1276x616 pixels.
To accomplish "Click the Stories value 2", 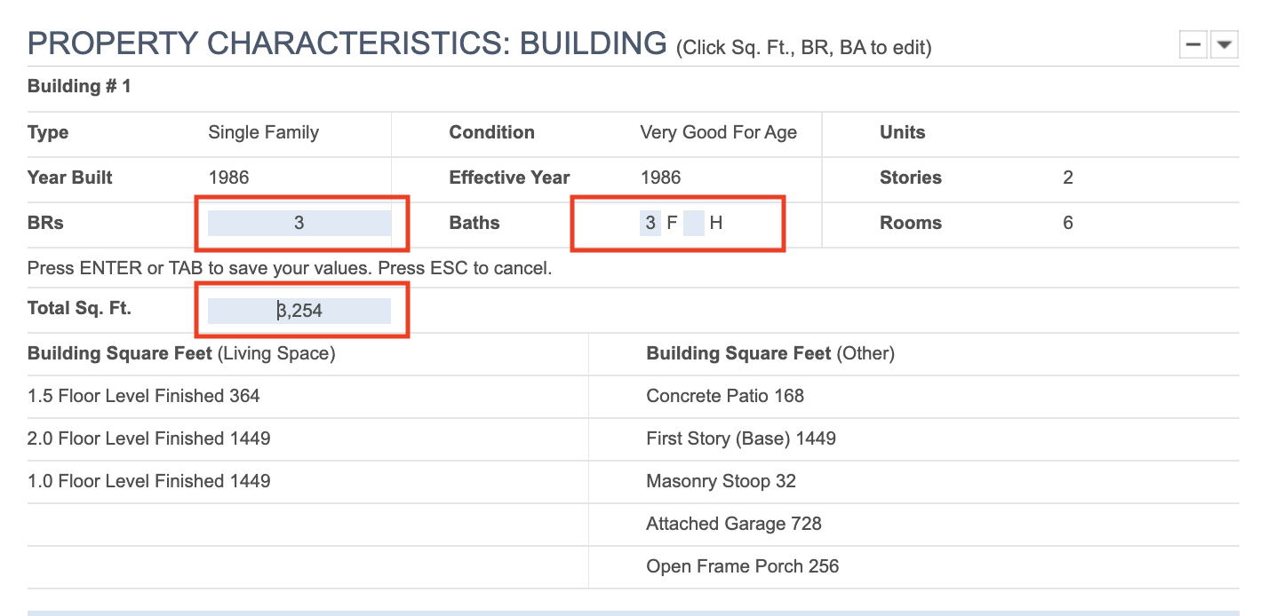I will pos(1067,178).
